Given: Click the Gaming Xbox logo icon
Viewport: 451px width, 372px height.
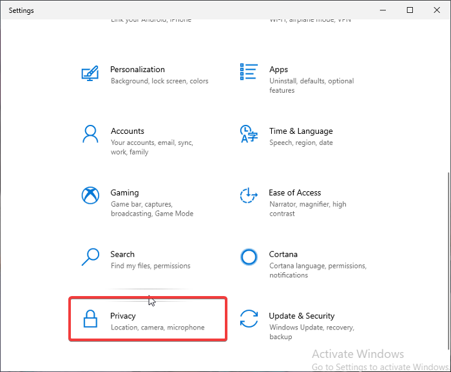Looking at the screenshot, I should coord(90,196).
